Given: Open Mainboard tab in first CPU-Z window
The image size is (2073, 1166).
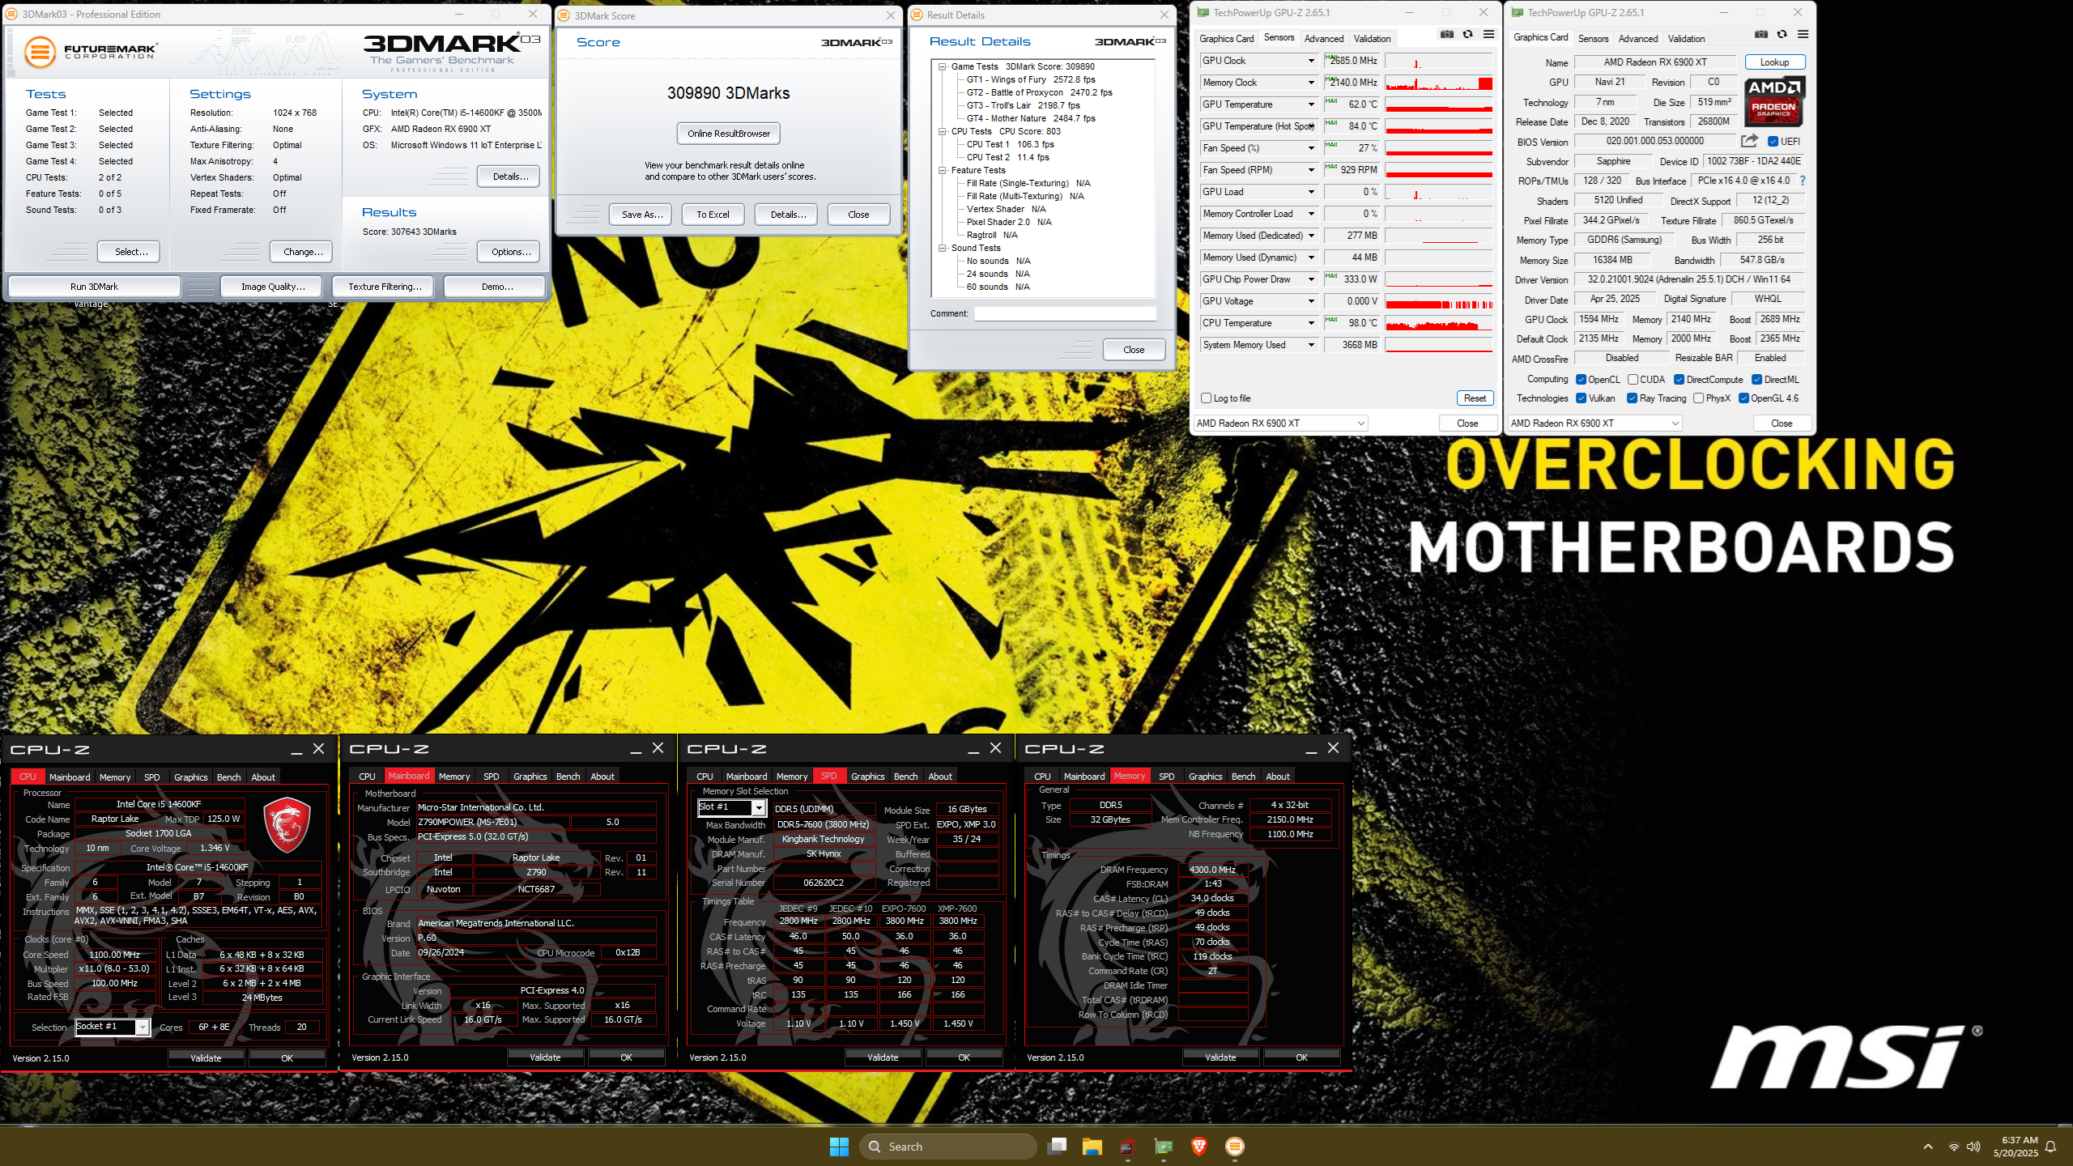Looking at the screenshot, I should (x=70, y=777).
